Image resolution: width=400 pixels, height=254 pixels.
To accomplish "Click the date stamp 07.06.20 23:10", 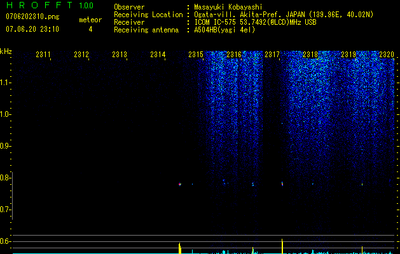I will pyautogui.click(x=32, y=29).
